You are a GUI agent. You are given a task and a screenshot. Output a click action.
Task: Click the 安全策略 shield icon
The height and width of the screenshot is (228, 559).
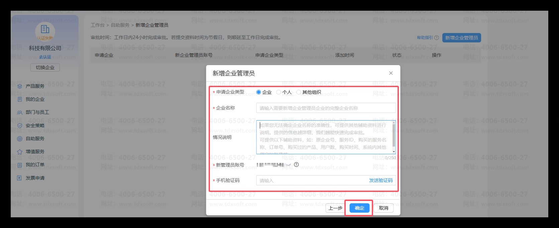click(x=20, y=126)
